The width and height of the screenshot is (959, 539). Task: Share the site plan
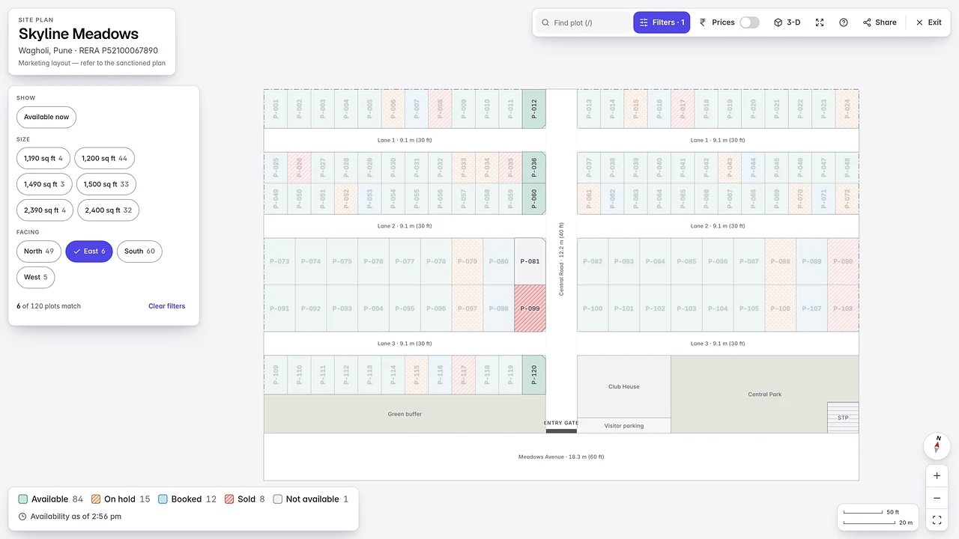(x=880, y=22)
